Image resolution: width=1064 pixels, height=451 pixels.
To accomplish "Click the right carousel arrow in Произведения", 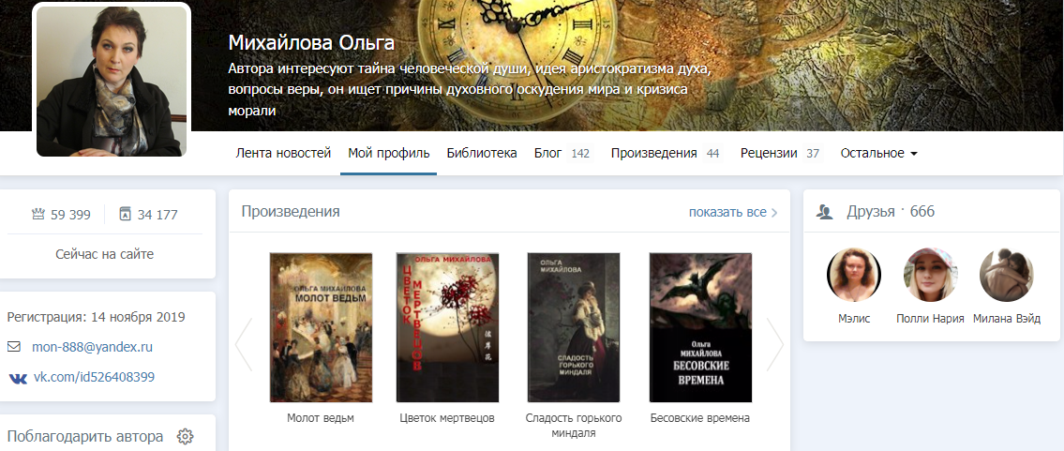I will pyautogui.click(x=774, y=344).
